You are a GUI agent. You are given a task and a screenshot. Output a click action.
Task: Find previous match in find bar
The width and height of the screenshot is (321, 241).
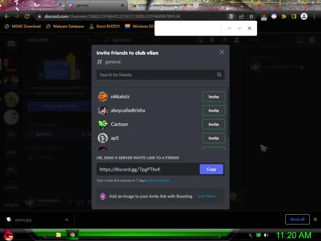[229, 28]
